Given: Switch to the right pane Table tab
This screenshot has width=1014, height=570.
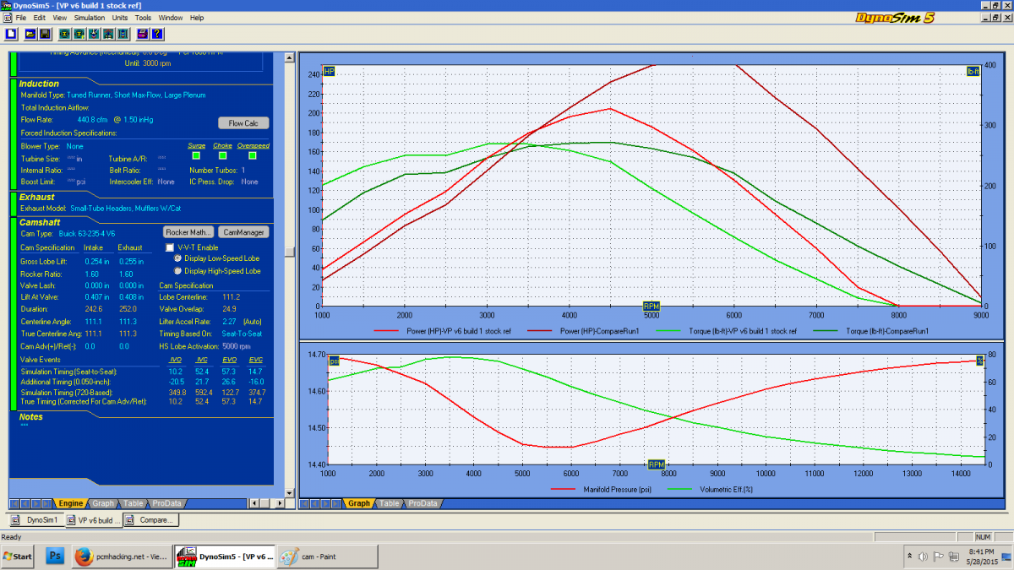Looking at the screenshot, I should point(389,503).
